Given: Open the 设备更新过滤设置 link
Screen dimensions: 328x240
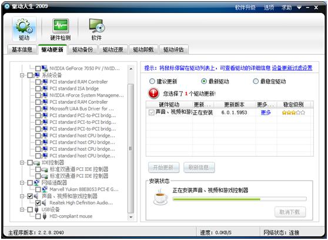Looking at the screenshot, I should 292,68.
